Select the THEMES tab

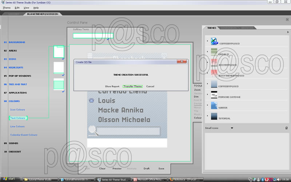(212, 28)
